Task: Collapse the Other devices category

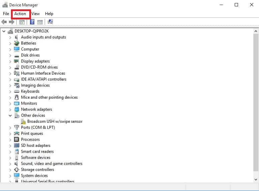Action: click(10, 115)
